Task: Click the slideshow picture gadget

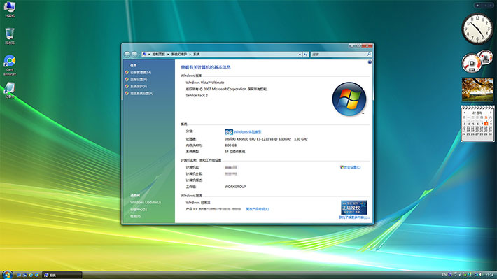Action: tap(477, 90)
